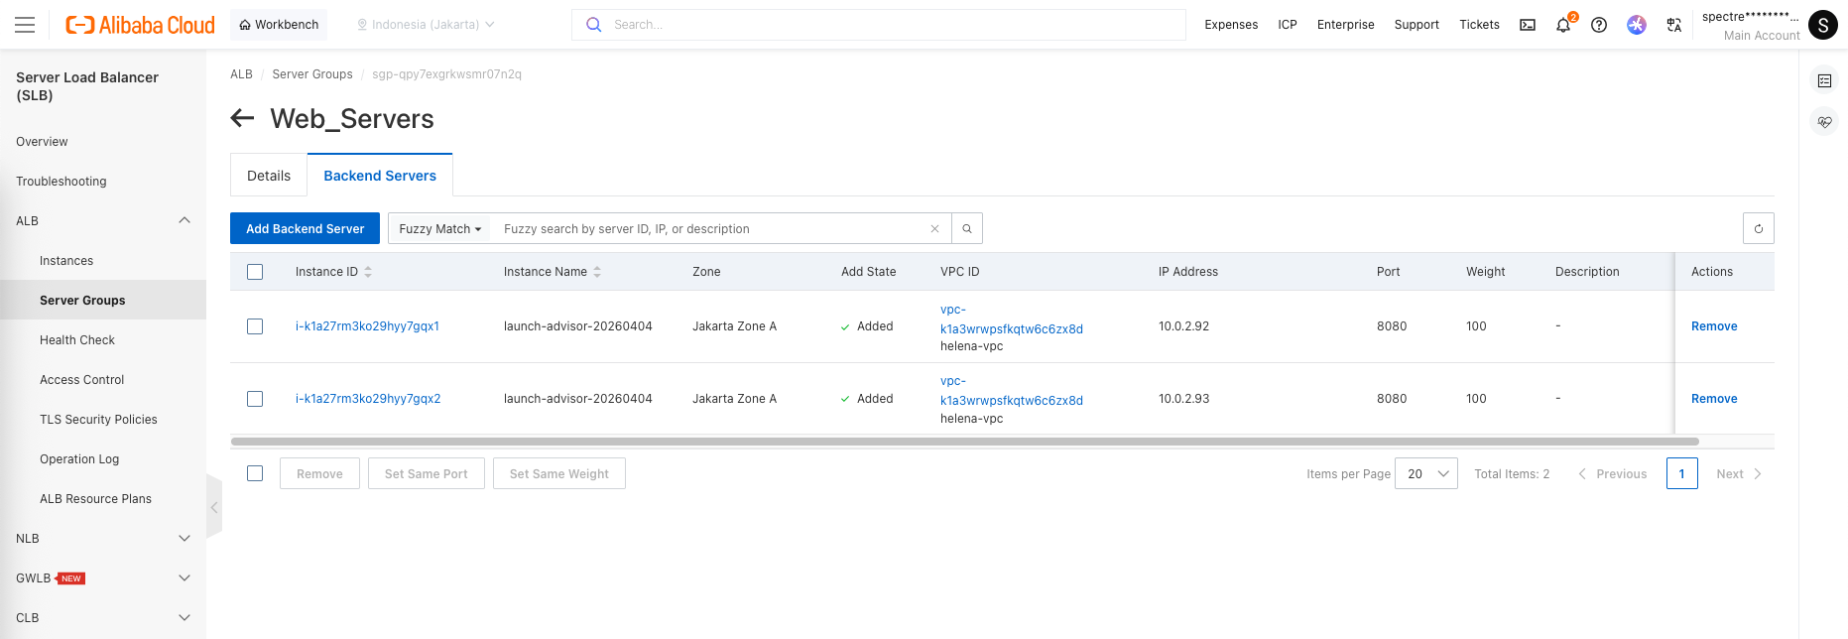The width and height of the screenshot is (1848, 639).
Task: Click the search magnifier button in the filter bar
Action: tap(967, 229)
